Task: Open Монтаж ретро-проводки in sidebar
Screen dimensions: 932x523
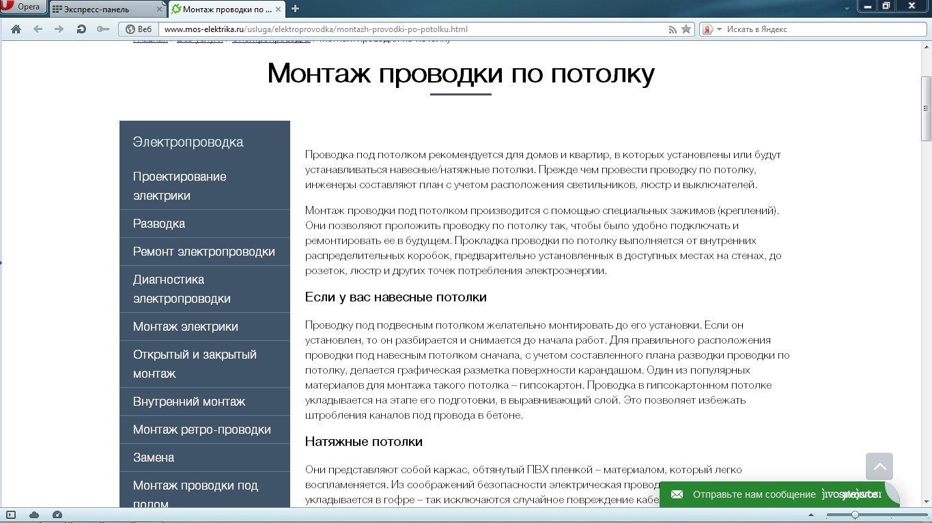Action: pyautogui.click(x=205, y=430)
